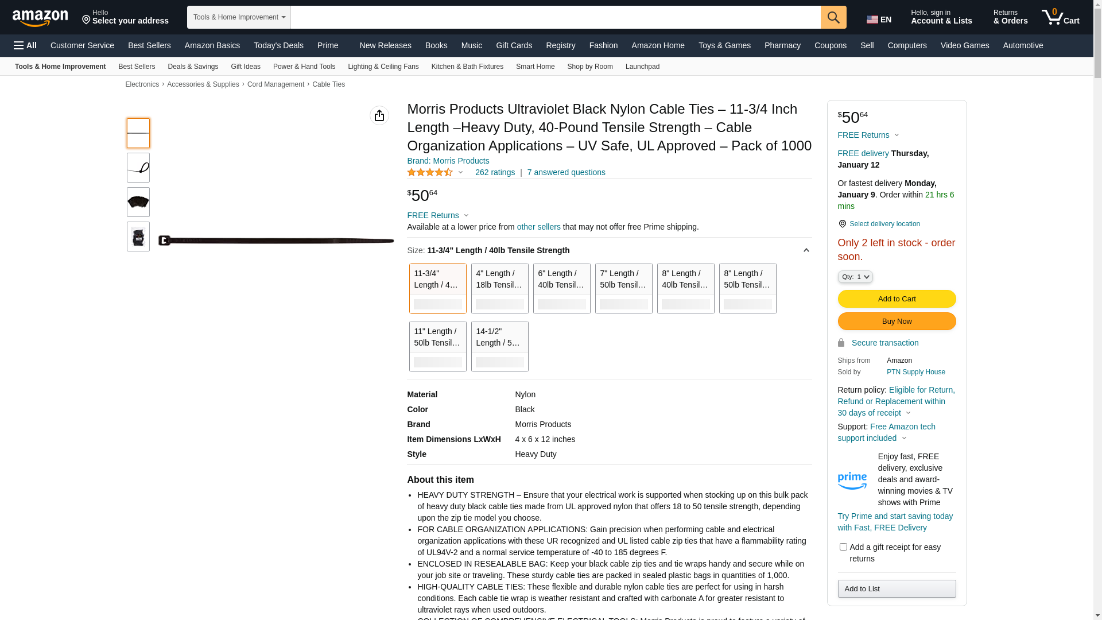Image resolution: width=1102 pixels, height=620 pixels.
Task: Select the 4" Length / 18lb size option
Action: (499, 288)
